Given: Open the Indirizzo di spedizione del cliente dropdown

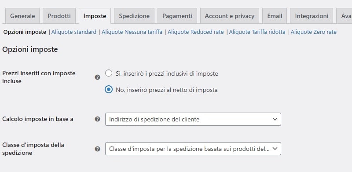Looking at the screenshot, I should pos(193,119).
